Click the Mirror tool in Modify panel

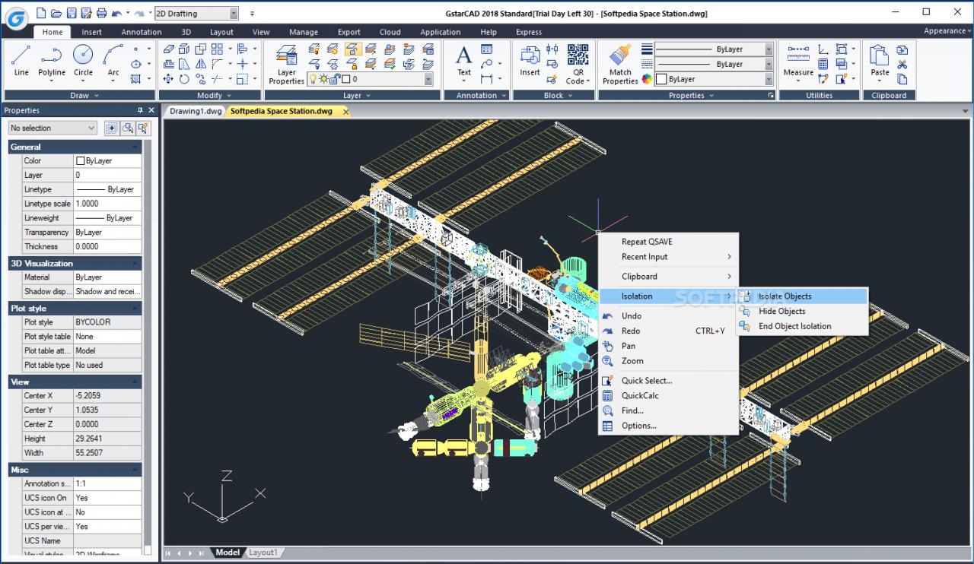(201, 64)
